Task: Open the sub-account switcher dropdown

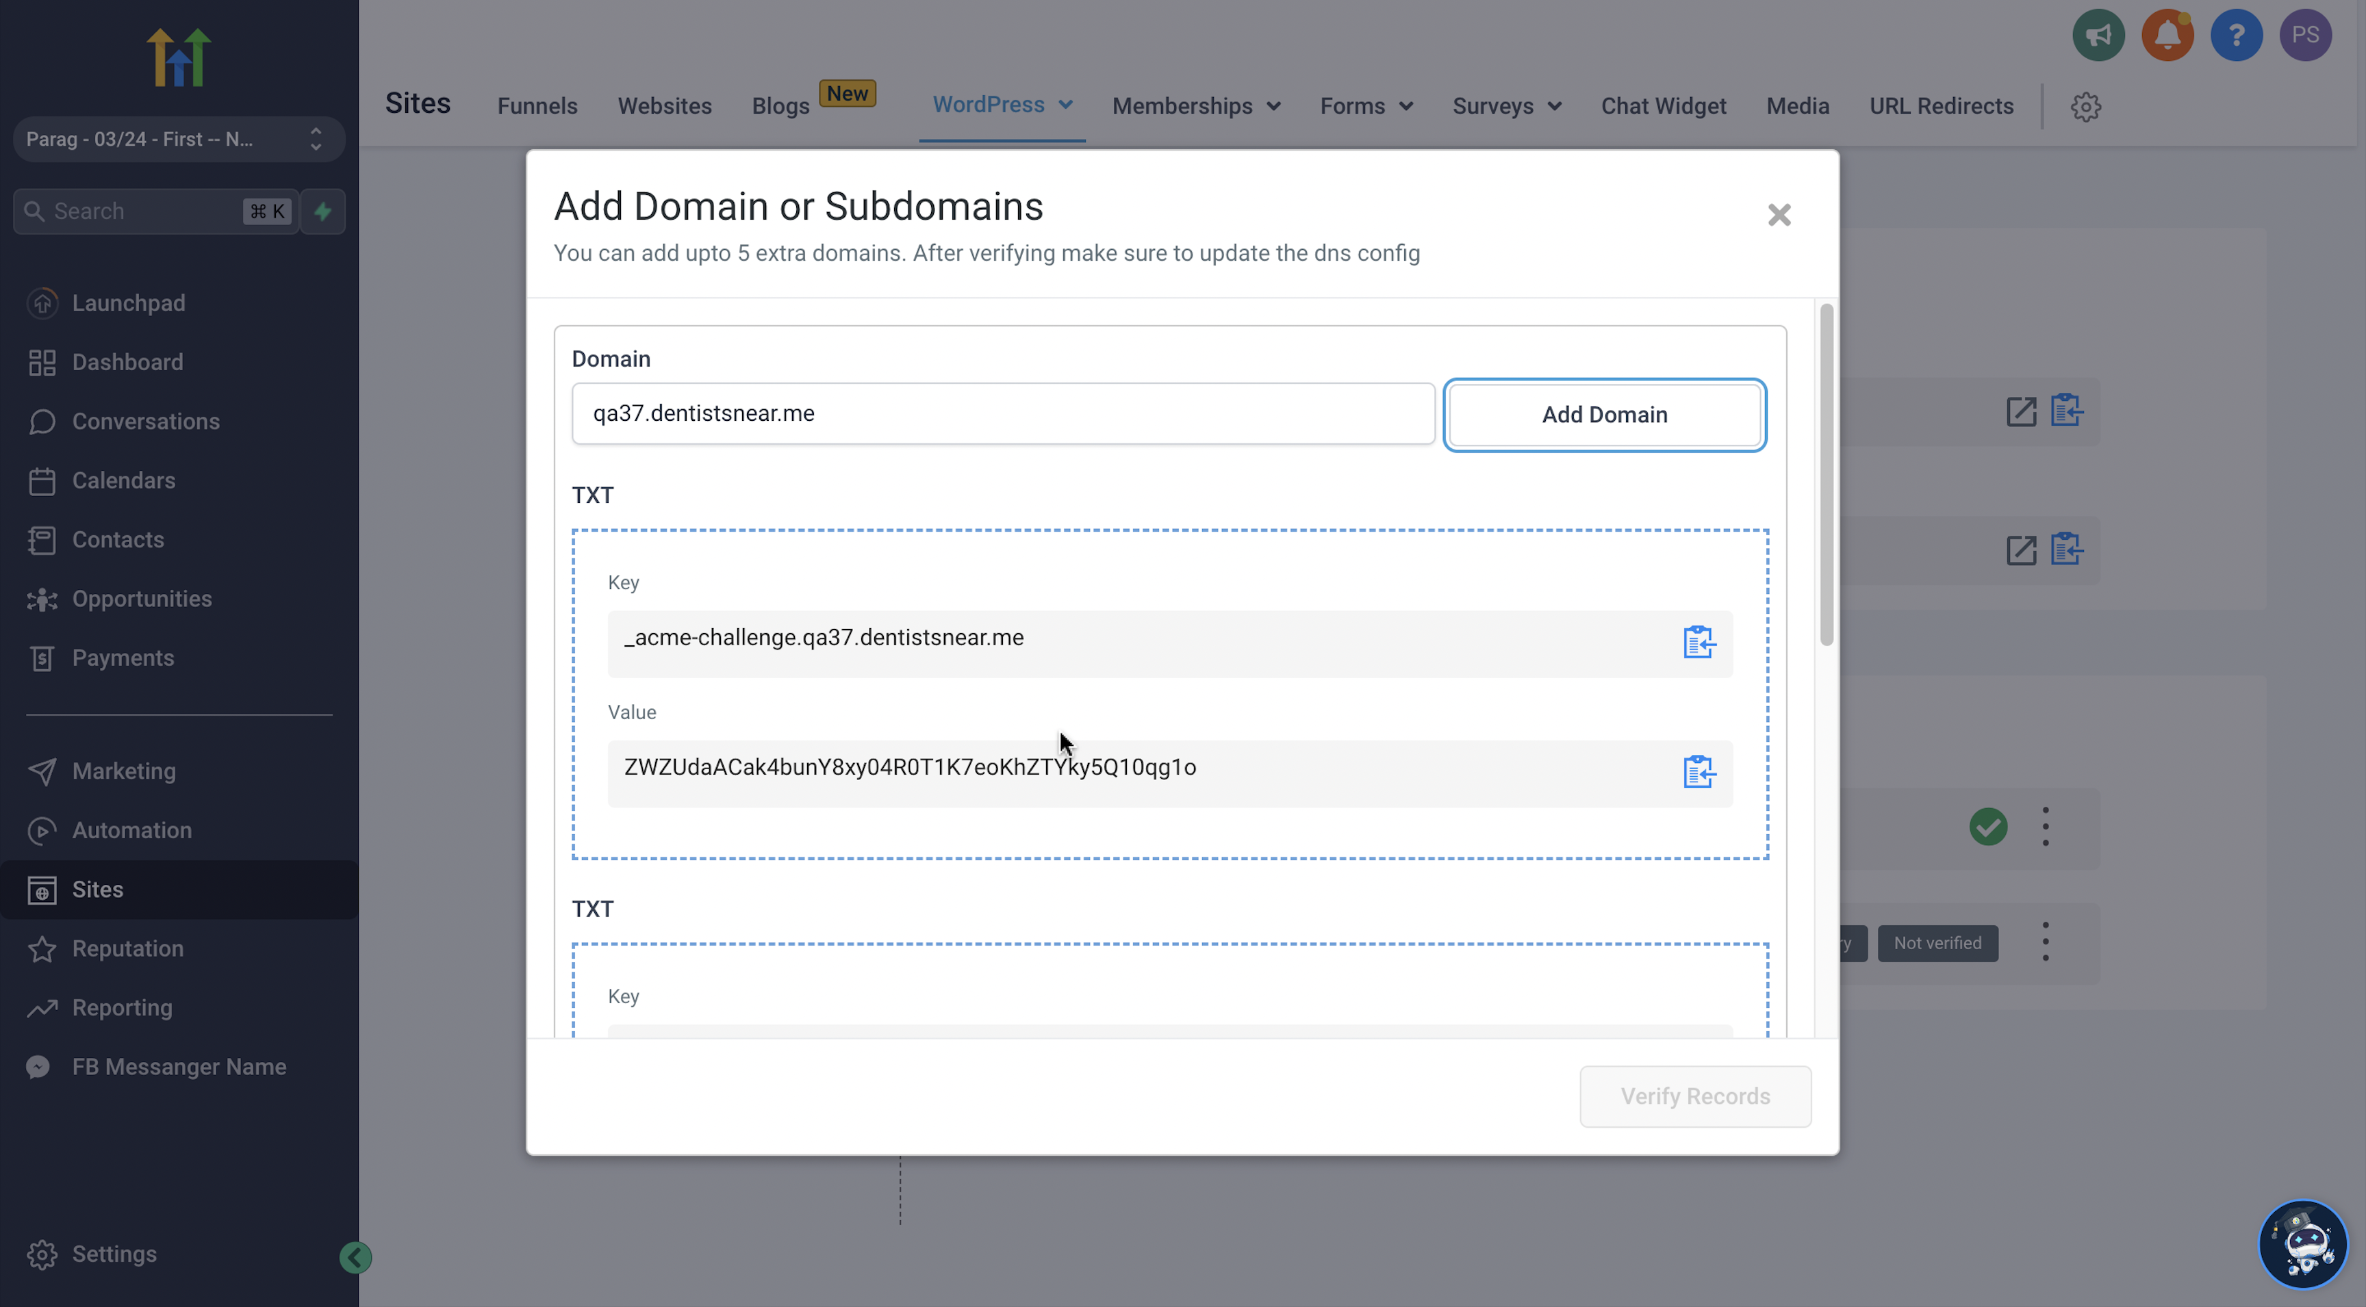Action: click(179, 140)
